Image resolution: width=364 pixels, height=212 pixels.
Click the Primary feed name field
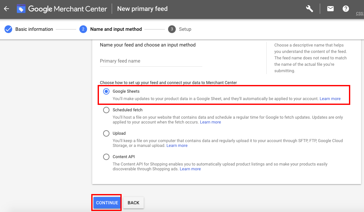coord(151,61)
